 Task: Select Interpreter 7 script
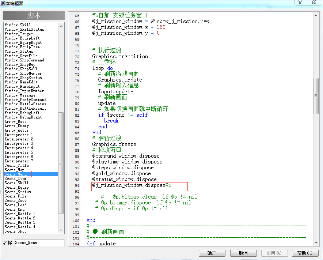point(19,161)
